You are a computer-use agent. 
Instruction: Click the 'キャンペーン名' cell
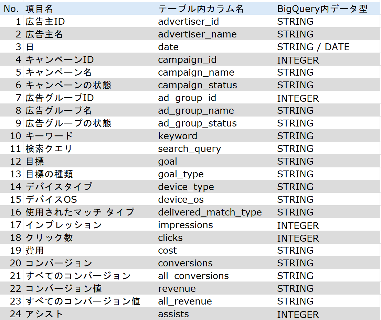89,72
